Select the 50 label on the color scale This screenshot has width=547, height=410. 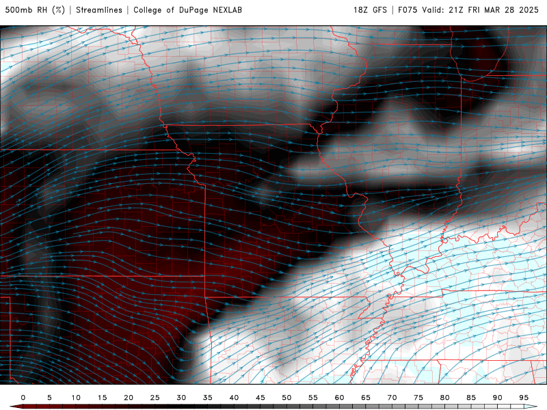(286, 398)
